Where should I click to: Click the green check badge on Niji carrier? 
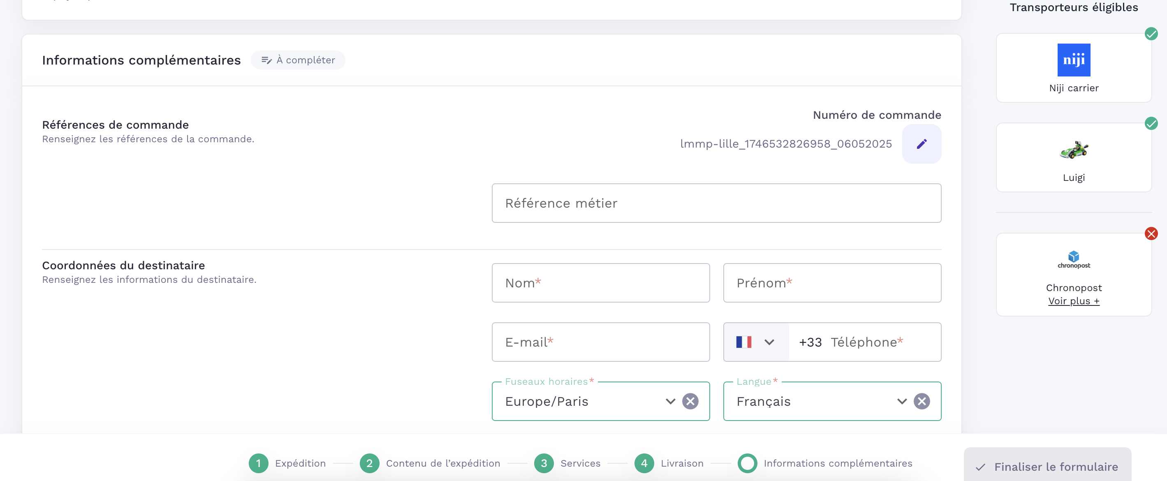(x=1151, y=34)
